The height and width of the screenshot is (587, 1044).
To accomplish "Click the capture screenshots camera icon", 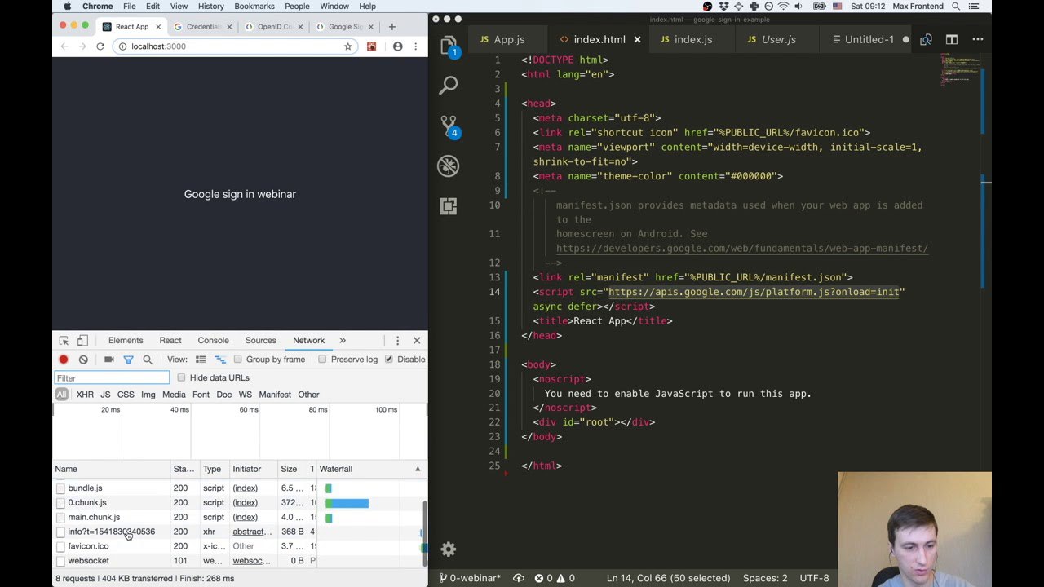I will pos(108,360).
